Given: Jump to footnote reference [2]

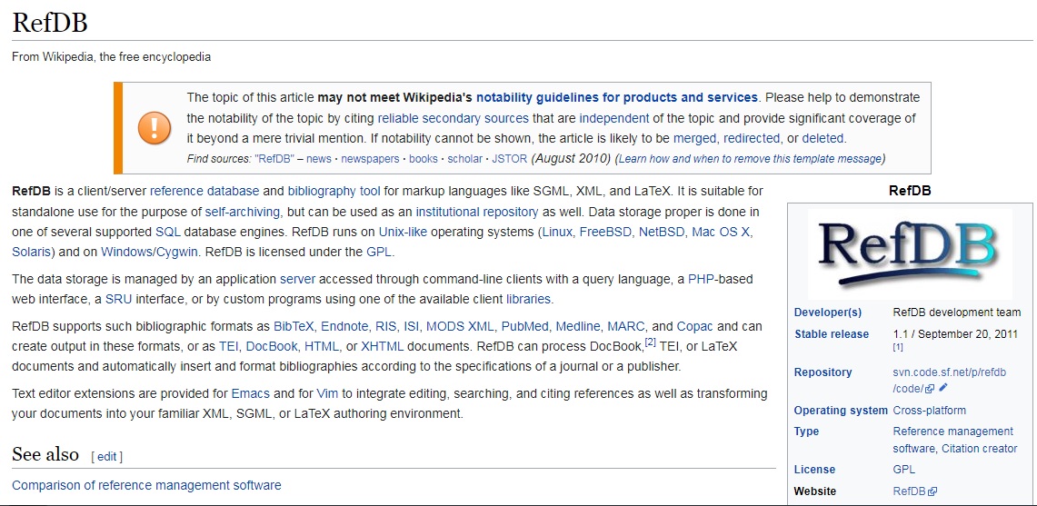Looking at the screenshot, I should point(650,342).
